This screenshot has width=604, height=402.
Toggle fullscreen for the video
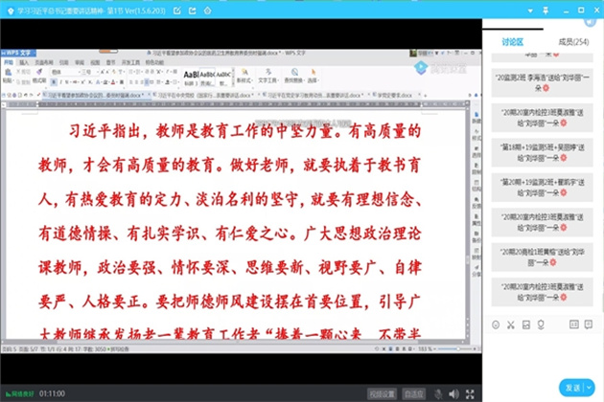[x=470, y=394]
